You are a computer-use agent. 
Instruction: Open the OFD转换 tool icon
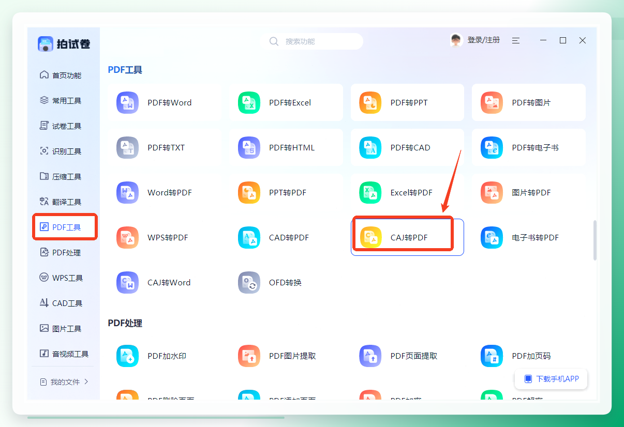249,282
